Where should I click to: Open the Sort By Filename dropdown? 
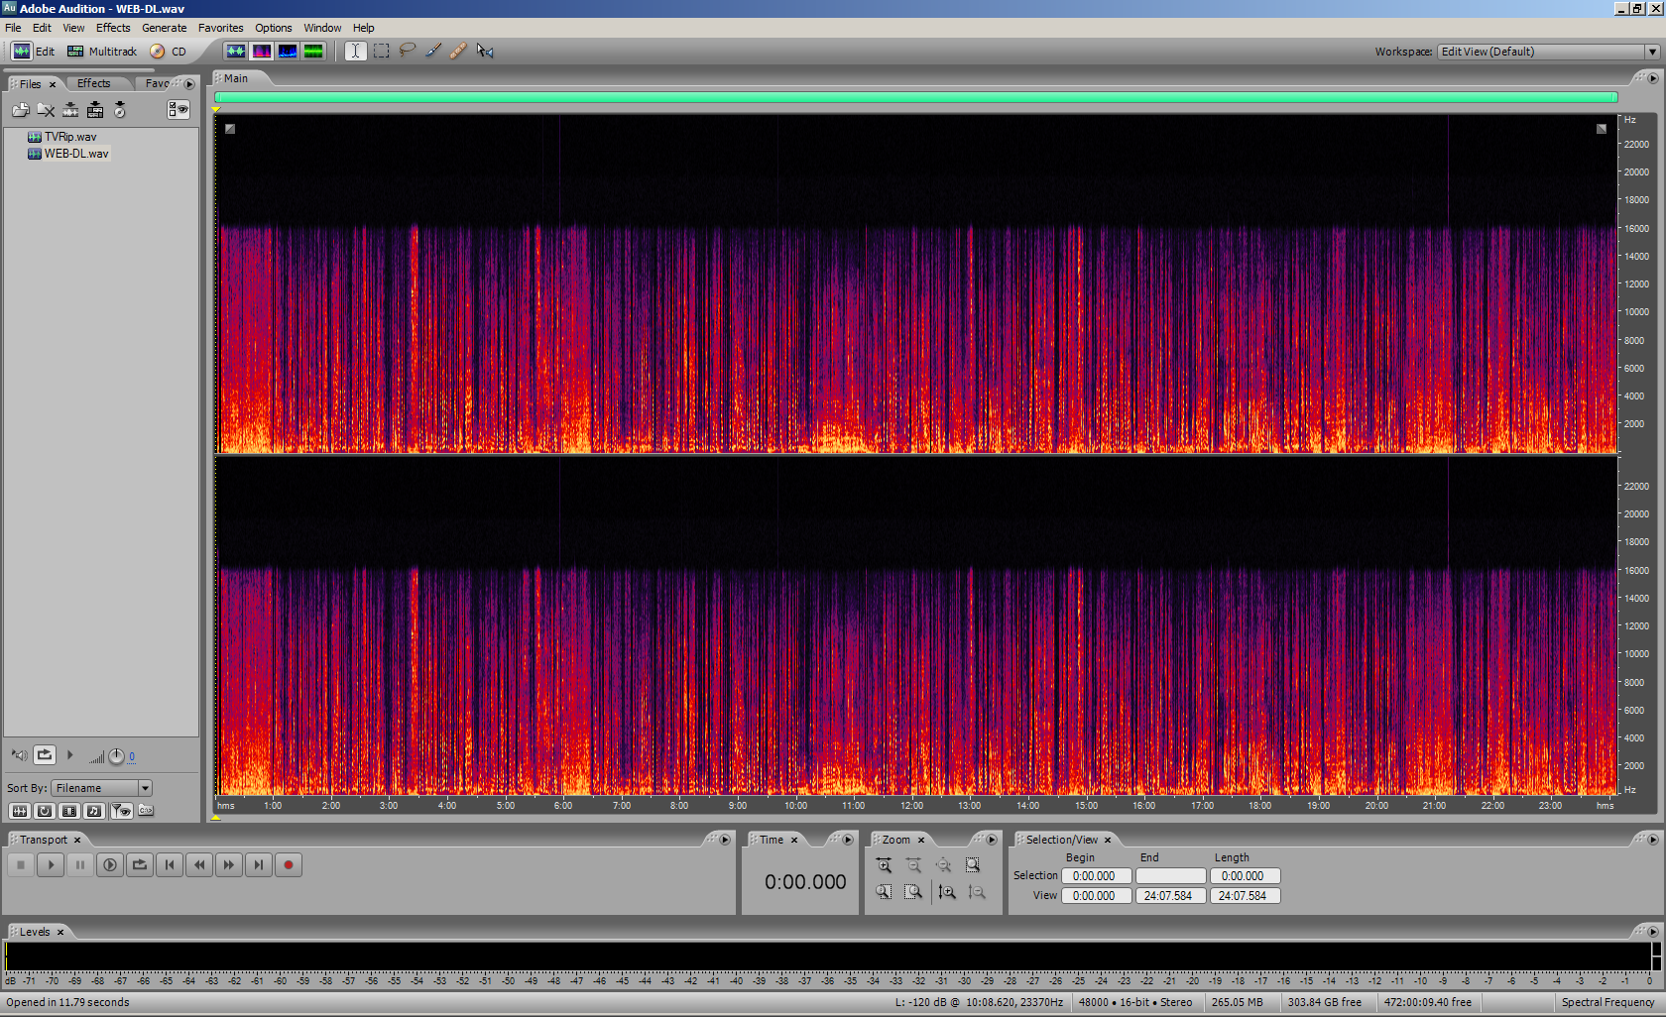point(101,788)
